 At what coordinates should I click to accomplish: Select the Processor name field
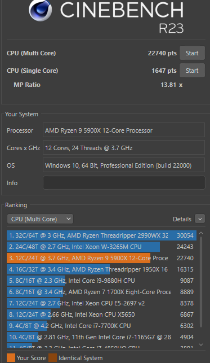[x=124, y=130]
